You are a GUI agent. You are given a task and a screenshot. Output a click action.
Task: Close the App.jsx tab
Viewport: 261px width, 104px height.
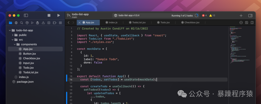(79, 22)
